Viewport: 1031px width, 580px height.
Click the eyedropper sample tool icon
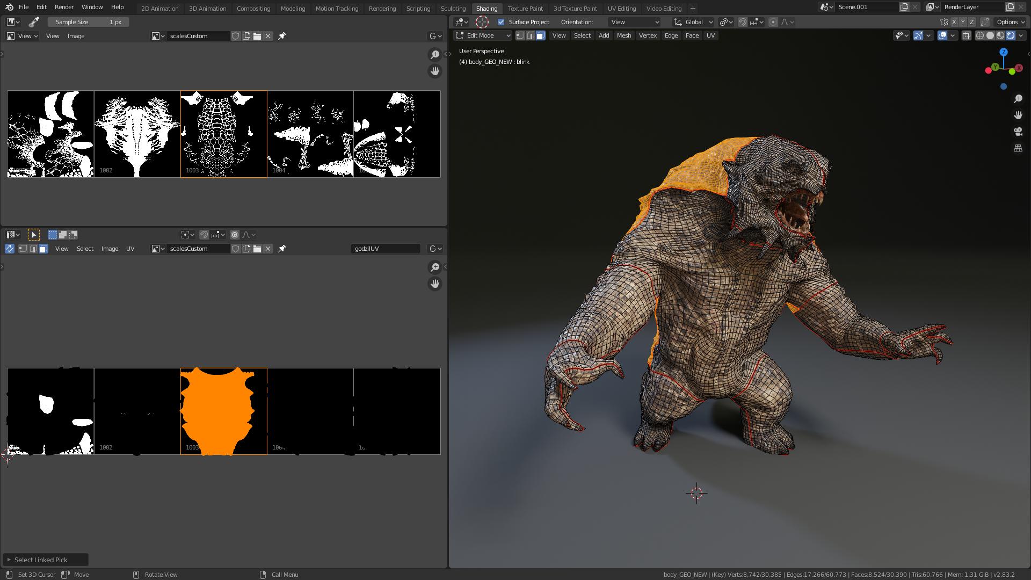(34, 22)
